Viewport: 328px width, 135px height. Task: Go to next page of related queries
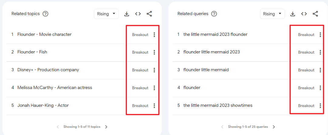point(274,127)
